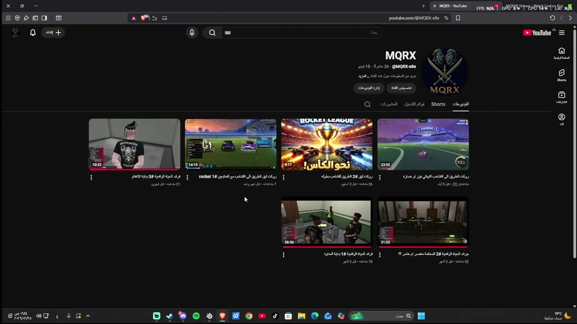Image resolution: width=577 pixels, height=324 pixels.
Task: Close the MQRX - YouTube tab
Action: [435, 6]
